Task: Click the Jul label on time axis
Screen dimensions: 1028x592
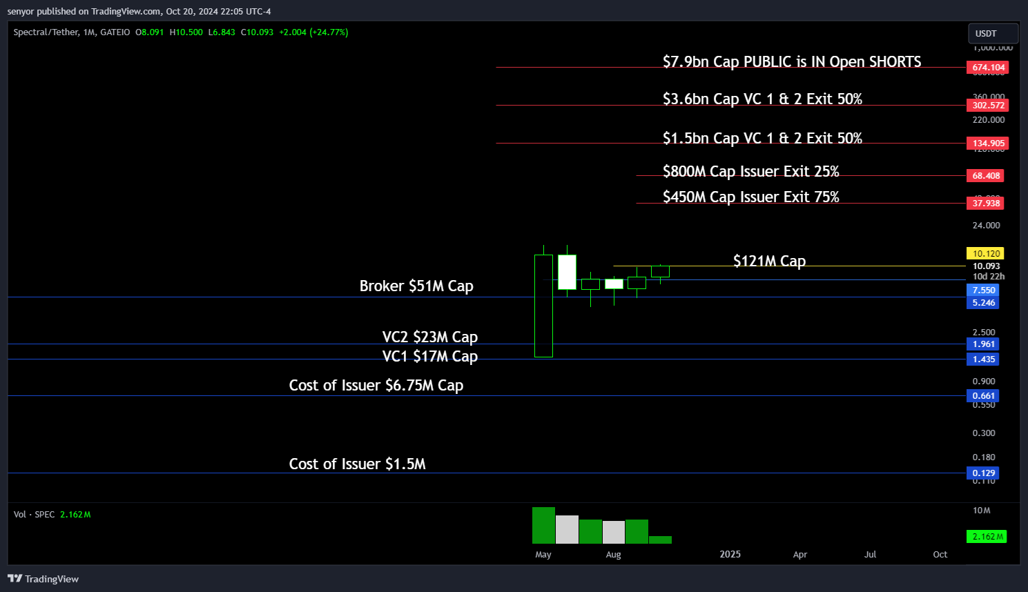Action: click(x=870, y=555)
